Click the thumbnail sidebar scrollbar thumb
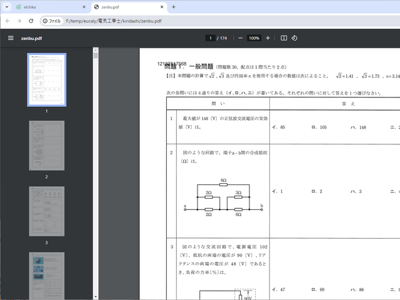This screenshot has height=300, width=400. point(96,56)
